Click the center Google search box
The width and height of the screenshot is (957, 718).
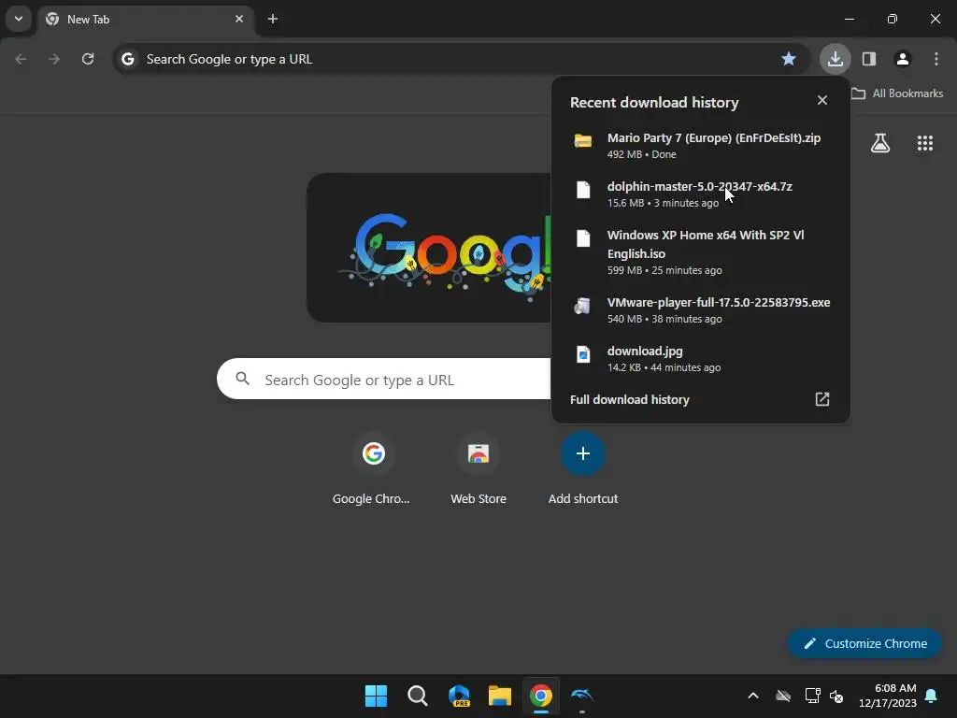(384, 380)
